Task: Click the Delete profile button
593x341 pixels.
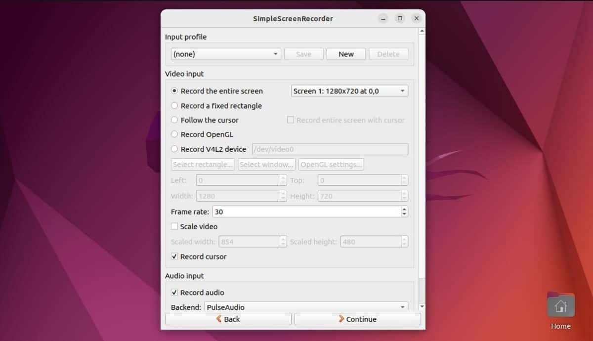Action: 388,54
